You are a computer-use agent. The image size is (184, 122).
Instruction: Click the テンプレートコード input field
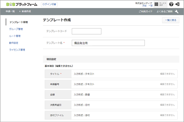(x=86, y=31)
